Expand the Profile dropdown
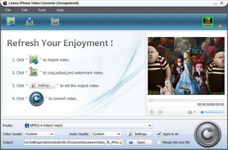 [x=150, y=125]
